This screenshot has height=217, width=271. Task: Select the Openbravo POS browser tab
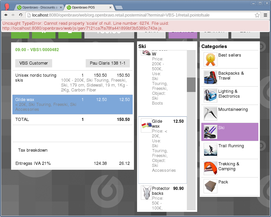point(89,7)
